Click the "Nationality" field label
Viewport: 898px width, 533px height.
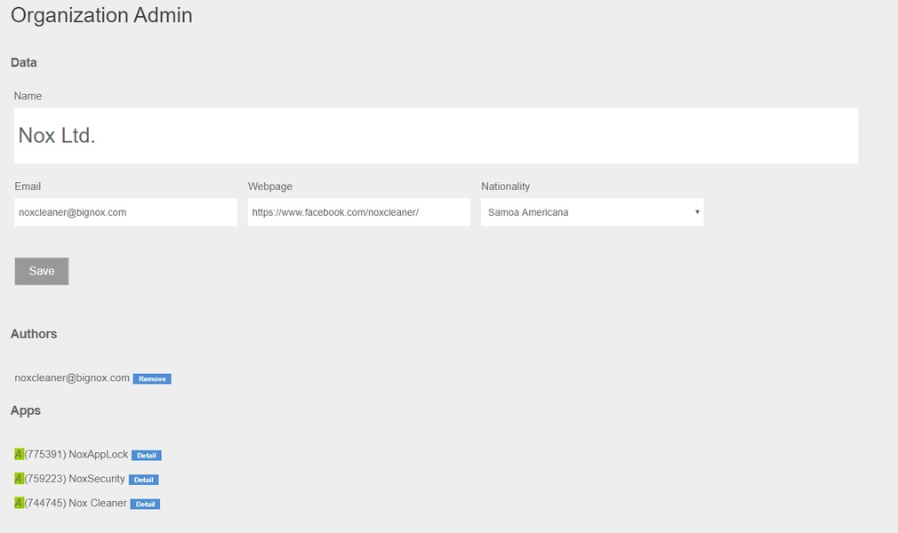506,187
